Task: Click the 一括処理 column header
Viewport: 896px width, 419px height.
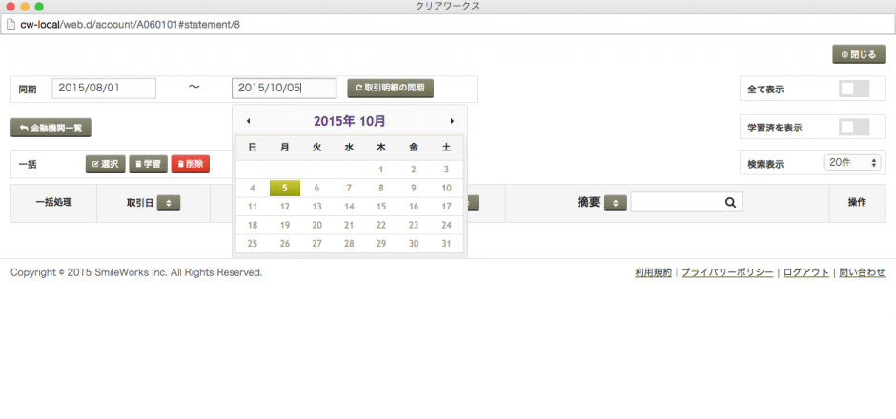Action: pyautogui.click(x=53, y=203)
